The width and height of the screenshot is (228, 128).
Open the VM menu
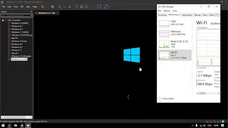(22, 7)
